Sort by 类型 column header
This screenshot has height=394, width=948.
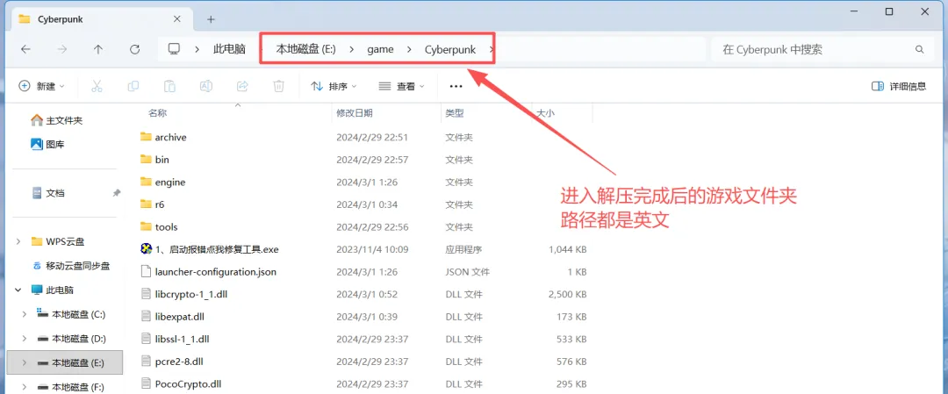[x=455, y=113]
